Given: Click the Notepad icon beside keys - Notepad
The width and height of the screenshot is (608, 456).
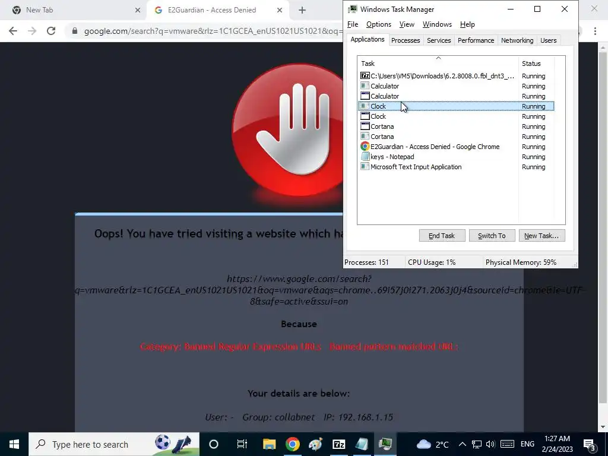Looking at the screenshot, I should 365,157.
